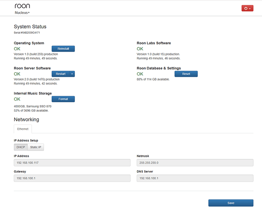Click the Roon Database & Settings OK status
Screen dimensions: 262x213
coord(140,74)
